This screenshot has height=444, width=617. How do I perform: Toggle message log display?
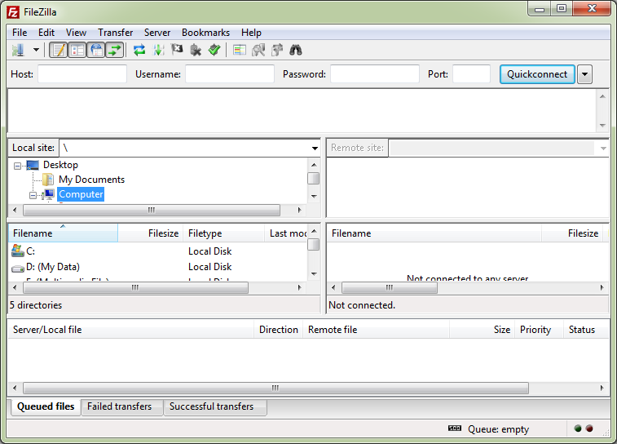pyautogui.click(x=59, y=50)
